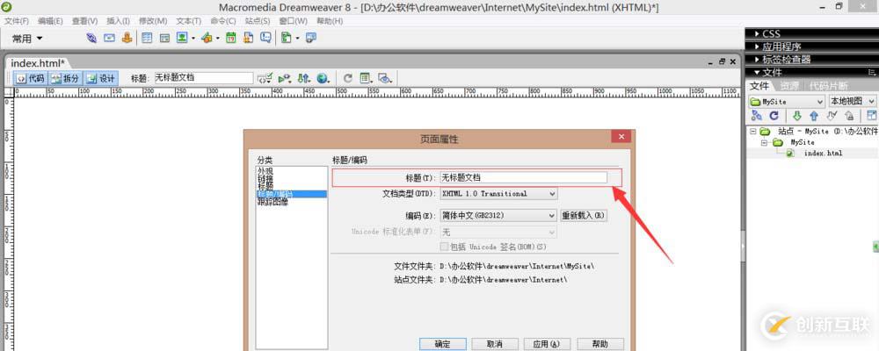Click the 应用(A) button
Viewport: 879px width, 351px height.
point(547,344)
